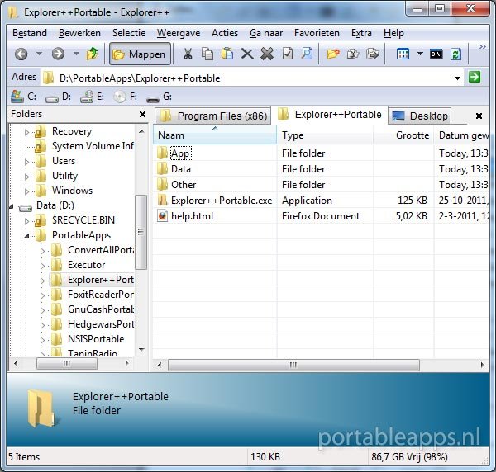This screenshot has height=472, width=496.
Task: Go forward with the Forward arrow button
Action: tap(58, 54)
